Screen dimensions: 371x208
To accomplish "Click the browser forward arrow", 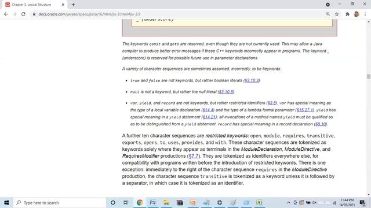I will pos(14,14).
